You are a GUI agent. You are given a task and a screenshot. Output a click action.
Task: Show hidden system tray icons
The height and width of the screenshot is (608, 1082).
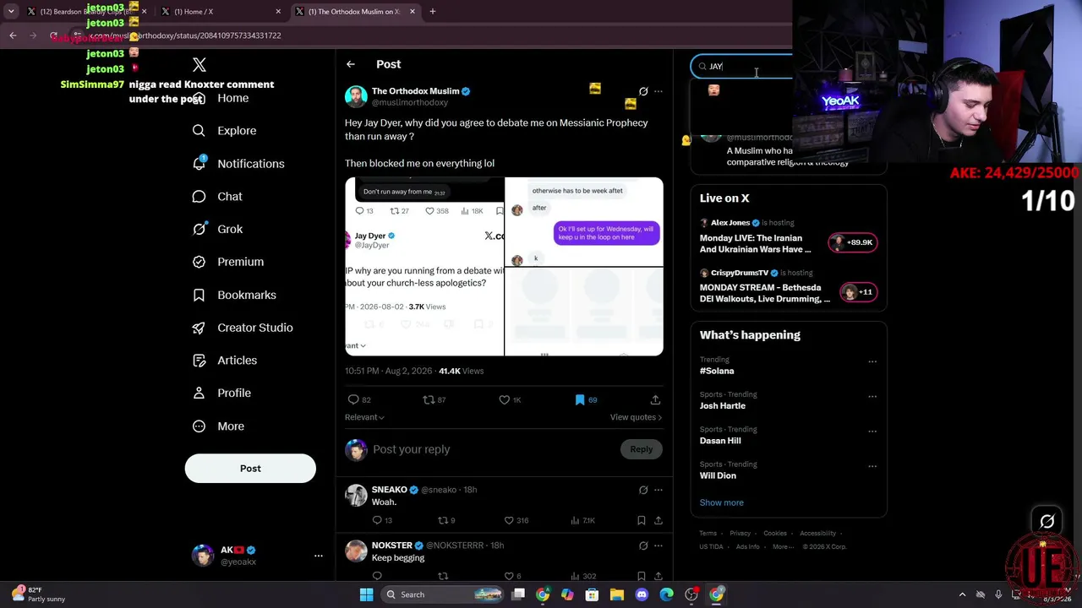coord(962,594)
